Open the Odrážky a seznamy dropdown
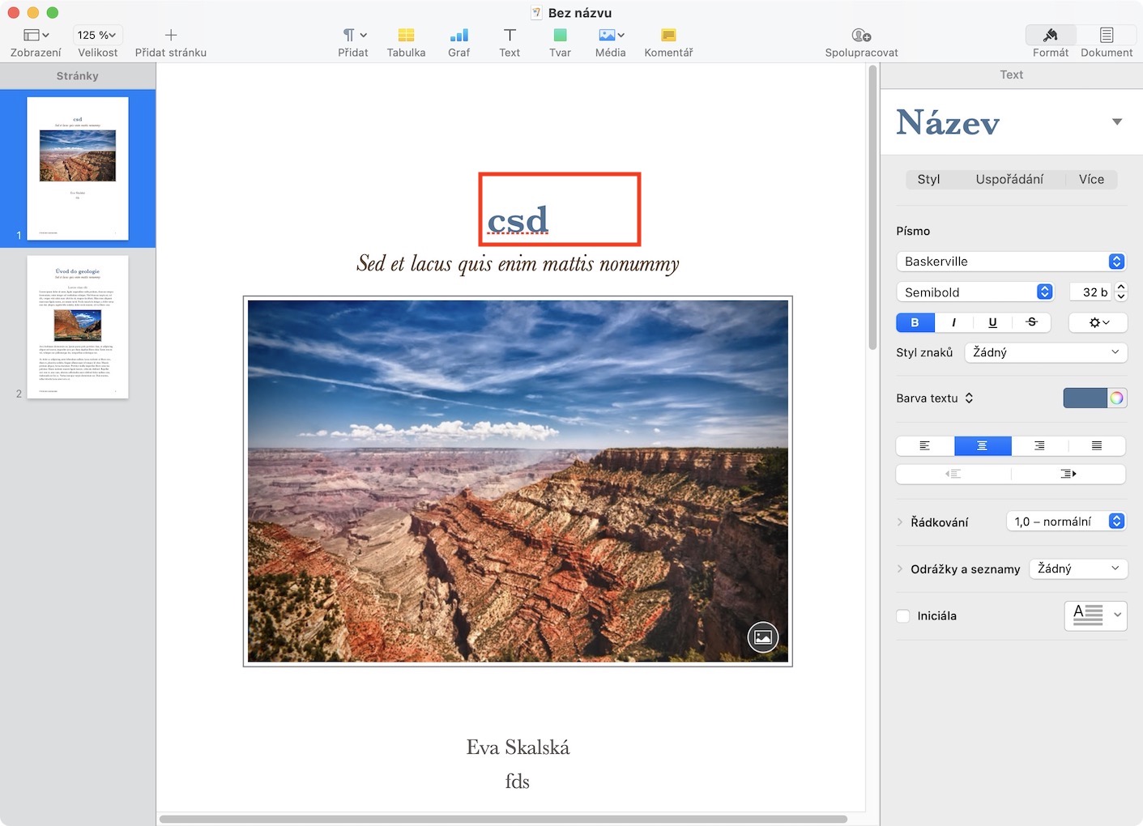Image resolution: width=1143 pixels, height=826 pixels. 1078,568
